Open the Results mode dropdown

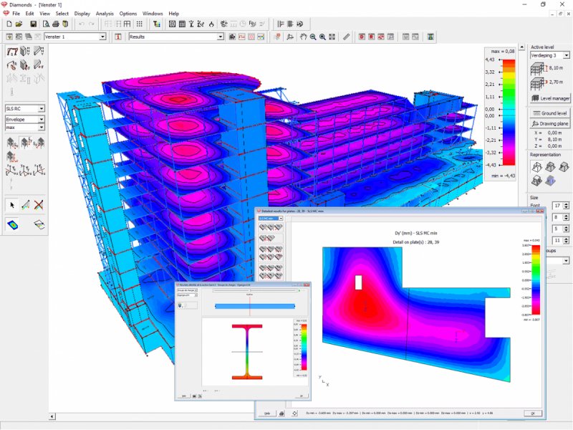tap(221, 37)
